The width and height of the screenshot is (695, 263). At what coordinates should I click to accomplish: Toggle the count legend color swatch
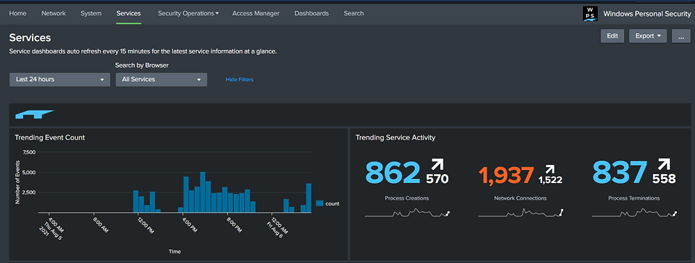pyautogui.click(x=320, y=204)
